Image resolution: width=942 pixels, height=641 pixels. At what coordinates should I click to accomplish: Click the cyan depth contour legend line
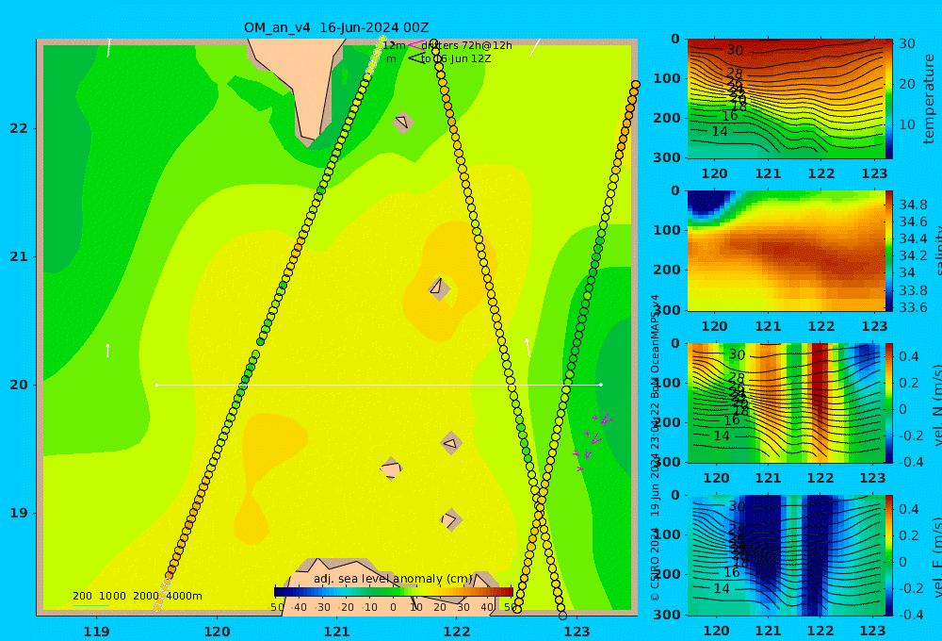(90, 605)
